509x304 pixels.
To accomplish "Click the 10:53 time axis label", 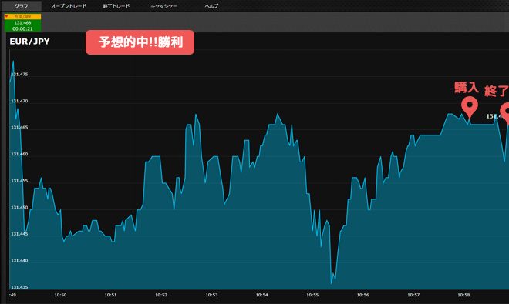I will click(211, 295).
